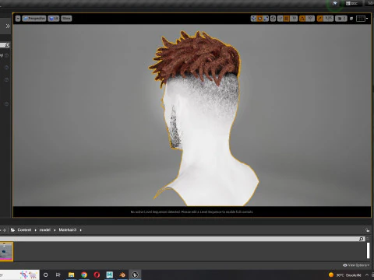Open the camera speed setting
This screenshot has width=374, height=280.
click(x=341, y=19)
